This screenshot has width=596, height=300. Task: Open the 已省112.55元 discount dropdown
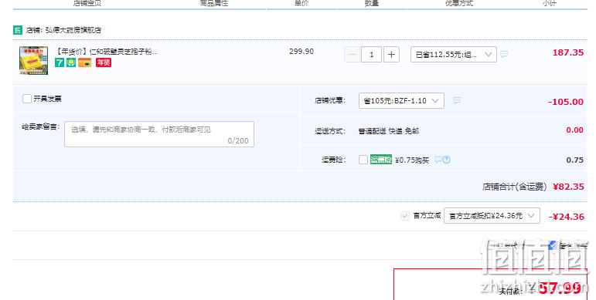click(454, 55)
